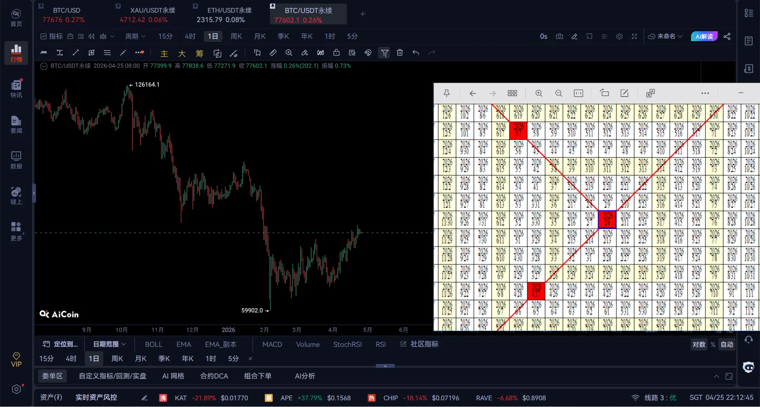Open more options in image viewer
The width and height of the screenshot is (760, 407).
[x=705, y=93]
